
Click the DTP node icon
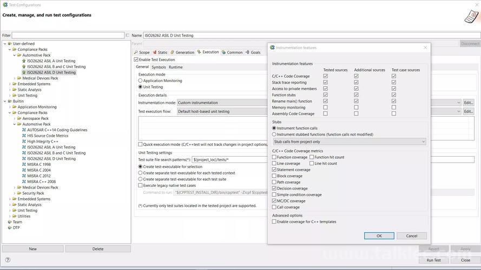[x=10, y=228]
